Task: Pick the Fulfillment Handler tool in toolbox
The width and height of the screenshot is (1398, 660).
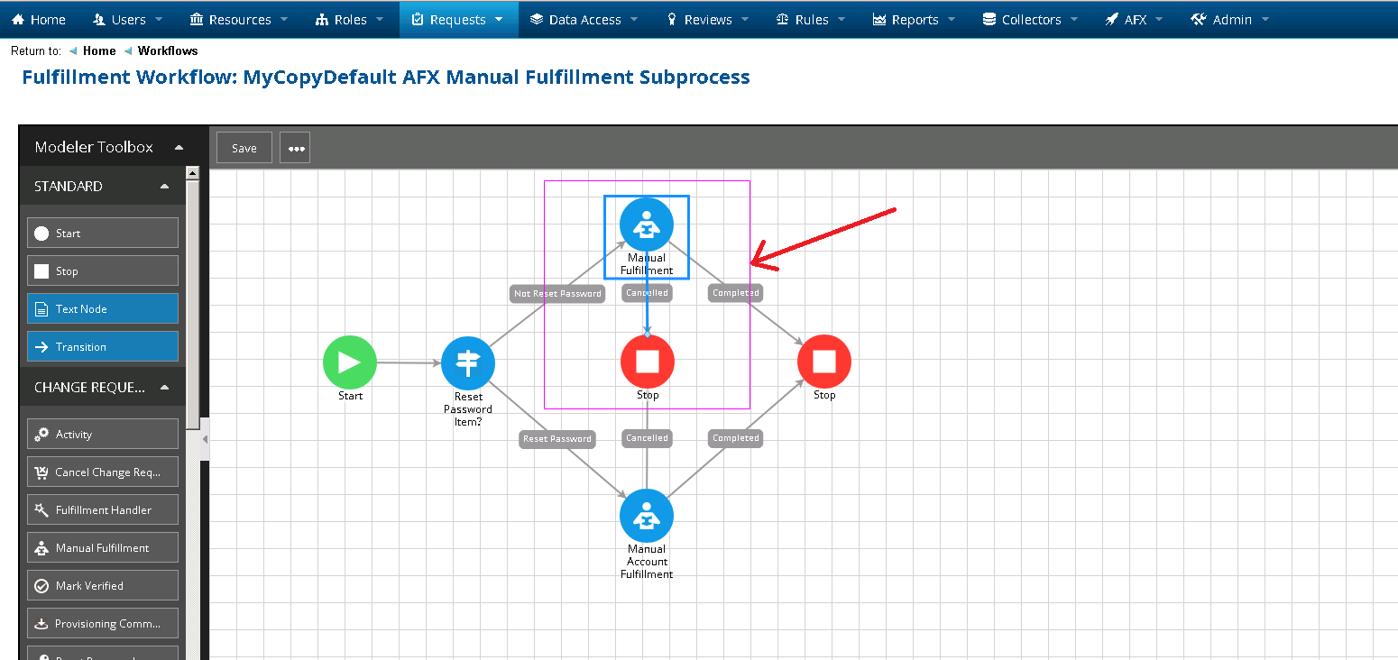Action: click(x=103, y=510)
